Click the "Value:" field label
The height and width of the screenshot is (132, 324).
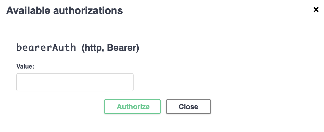[25, 67]
